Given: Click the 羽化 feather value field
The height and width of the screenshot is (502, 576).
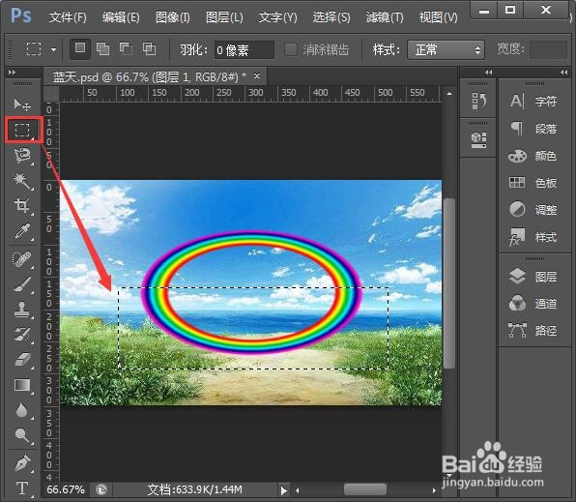Looking at the screenshot, I should point(245,50).
